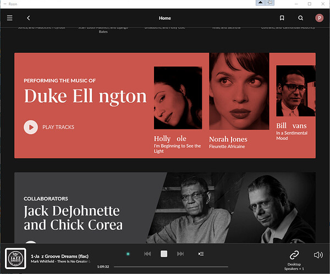Skip to next track

click(x=180, y=254)
